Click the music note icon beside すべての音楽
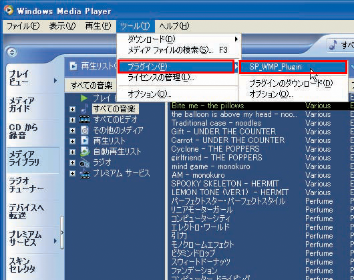 tap(85, 109)
